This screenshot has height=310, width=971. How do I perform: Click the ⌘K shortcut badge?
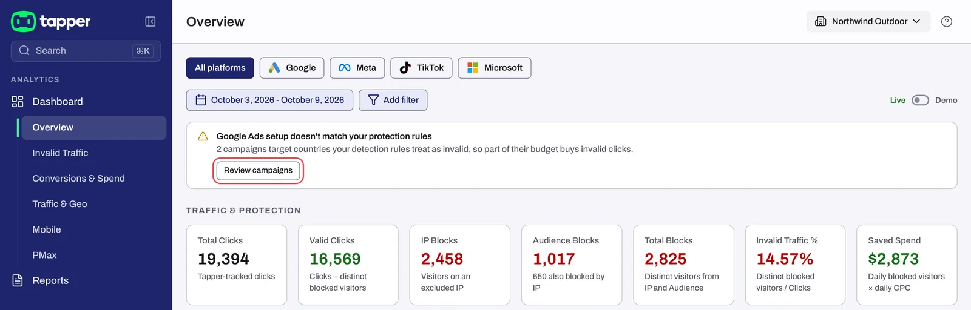coord(143,51)
